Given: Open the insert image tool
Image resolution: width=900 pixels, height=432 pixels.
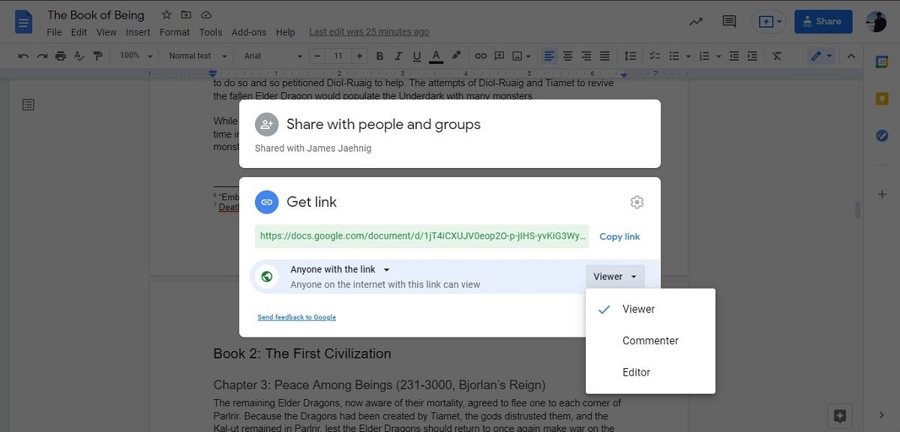Looking at the screenshot, I should [x=517, y=55].
